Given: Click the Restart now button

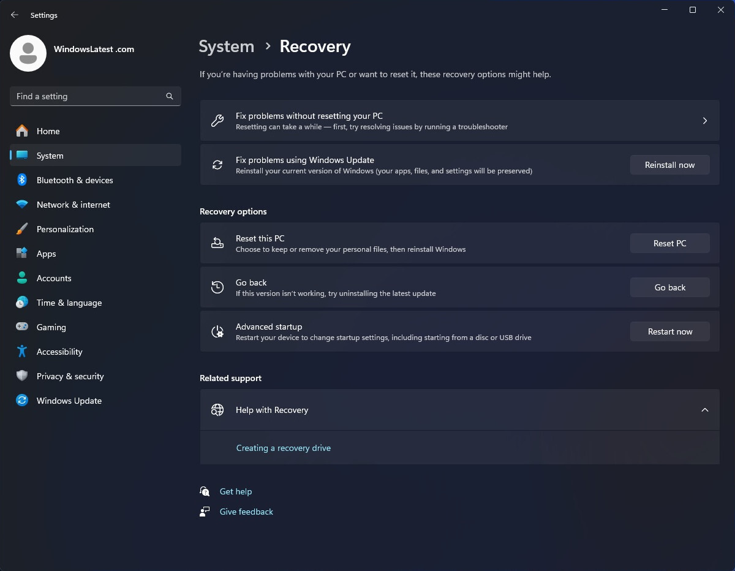Looking at the screenshot, I should (670, 331).
